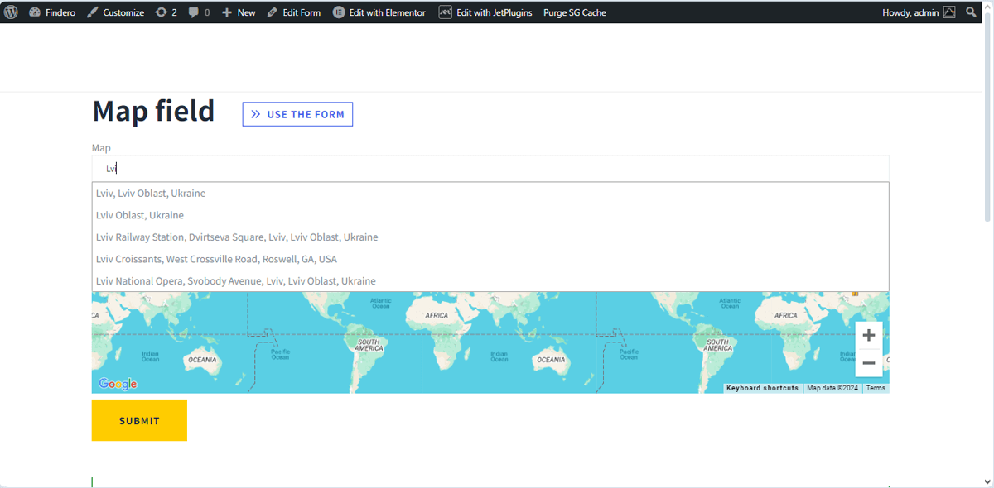Click the Use the Form button

tap(297, 114)
